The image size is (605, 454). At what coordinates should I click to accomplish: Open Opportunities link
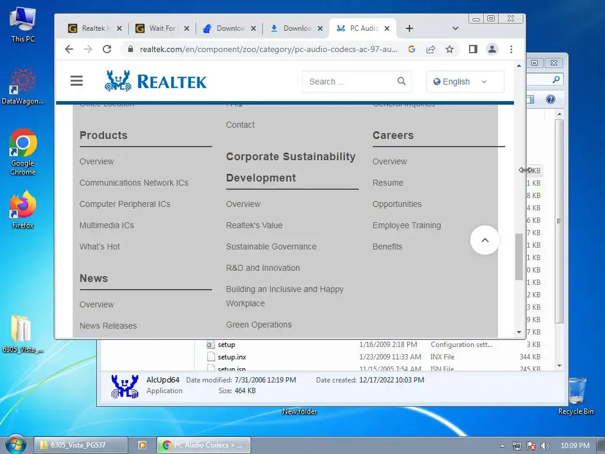397,204
